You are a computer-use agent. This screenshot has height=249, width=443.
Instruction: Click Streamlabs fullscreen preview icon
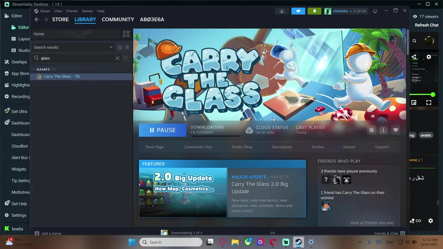(x=429, y=102)
